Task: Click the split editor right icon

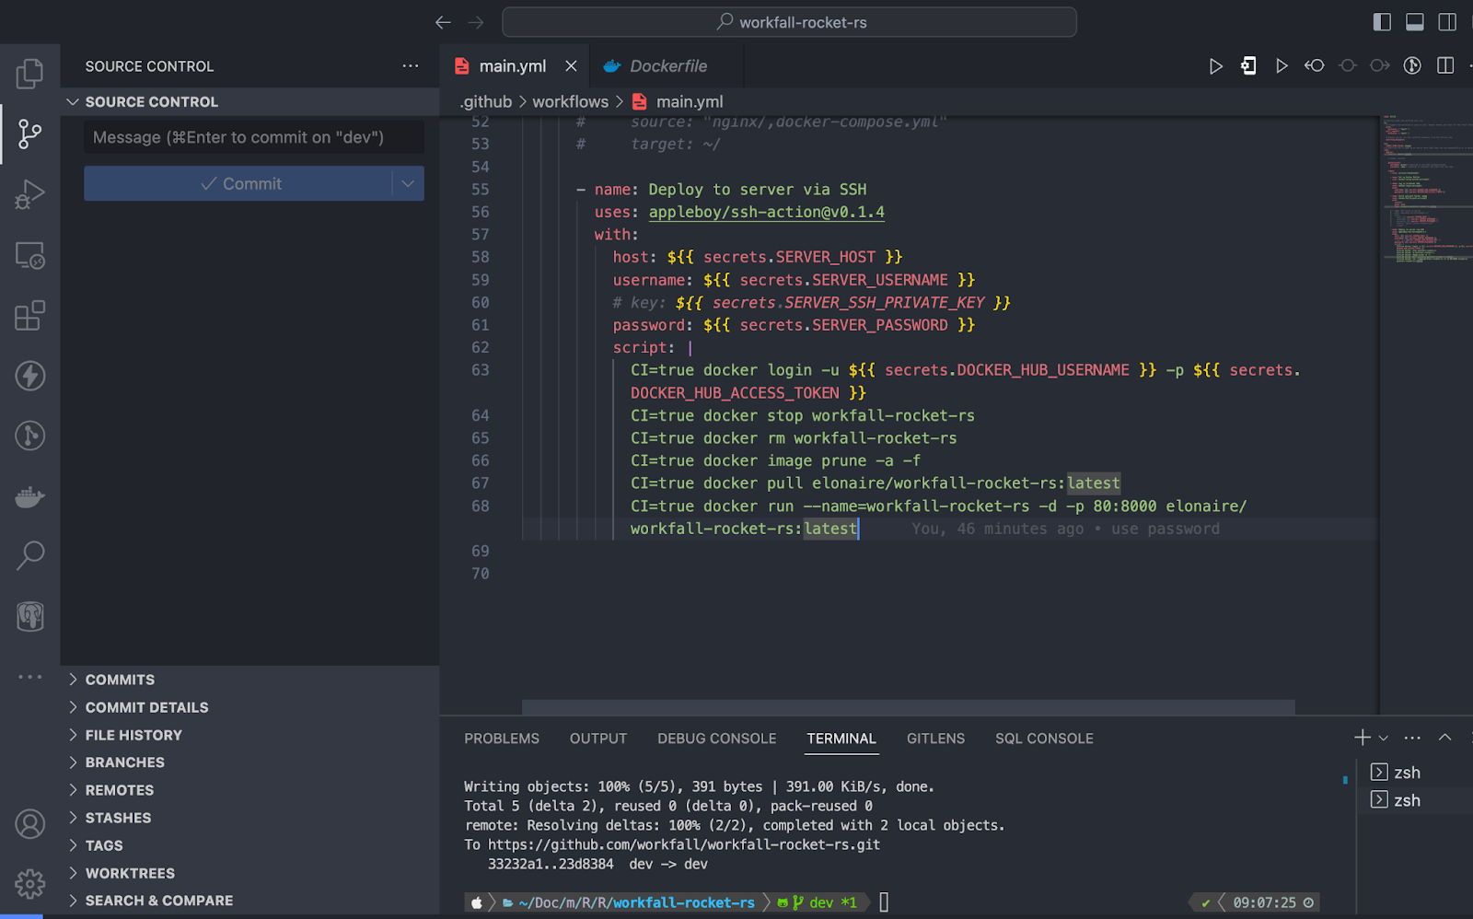Action: (1445, 65)
